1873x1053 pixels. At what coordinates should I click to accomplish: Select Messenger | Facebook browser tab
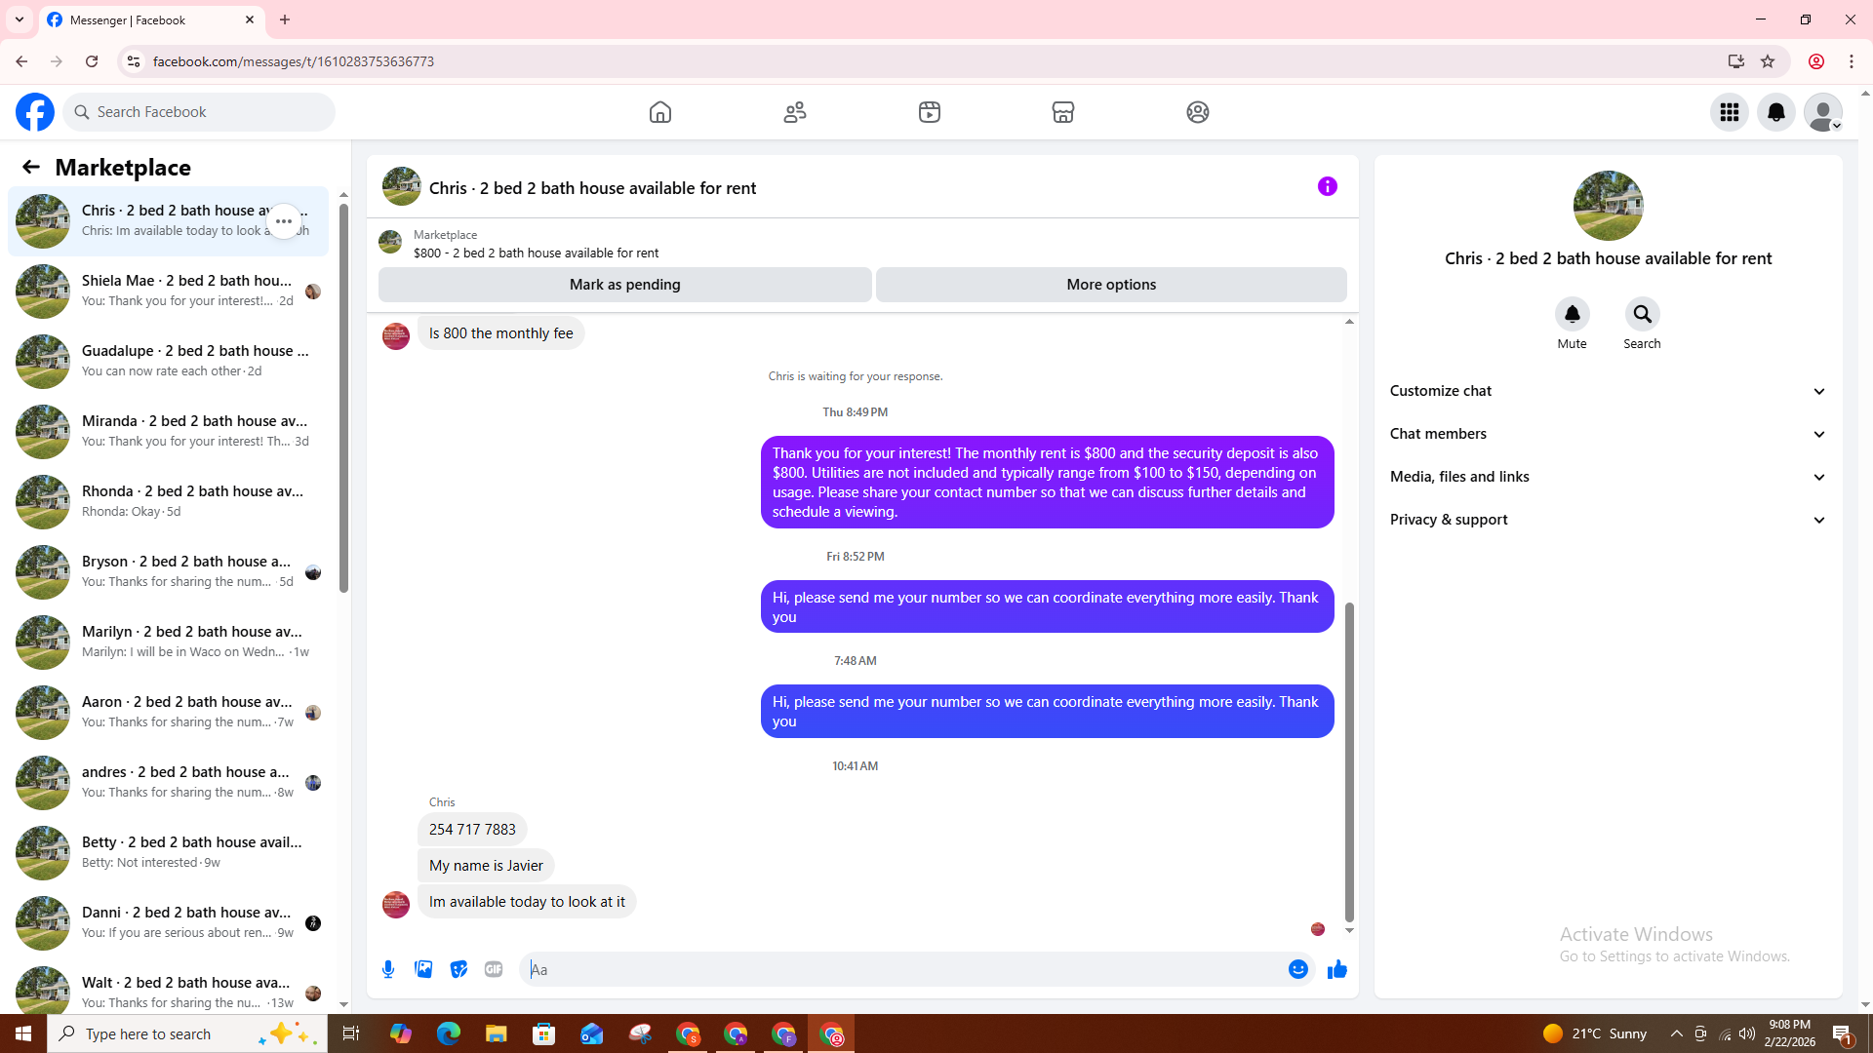(x=151, y=19)
